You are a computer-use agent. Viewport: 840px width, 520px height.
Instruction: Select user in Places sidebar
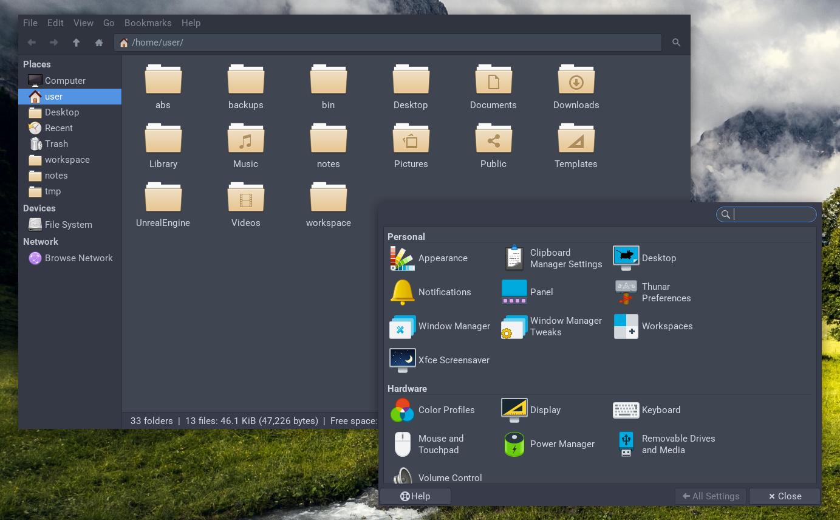(x=70, y=97)
